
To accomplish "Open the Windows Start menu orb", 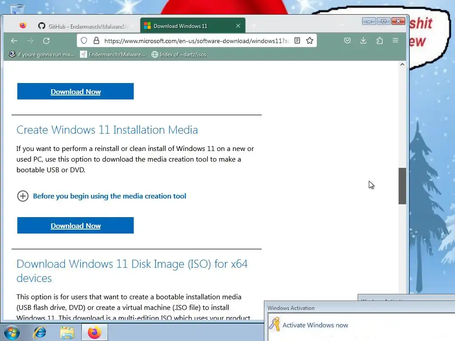I will pos(12,332).
